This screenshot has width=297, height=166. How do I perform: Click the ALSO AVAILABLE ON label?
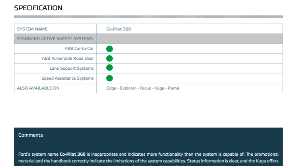coord(38,88)
